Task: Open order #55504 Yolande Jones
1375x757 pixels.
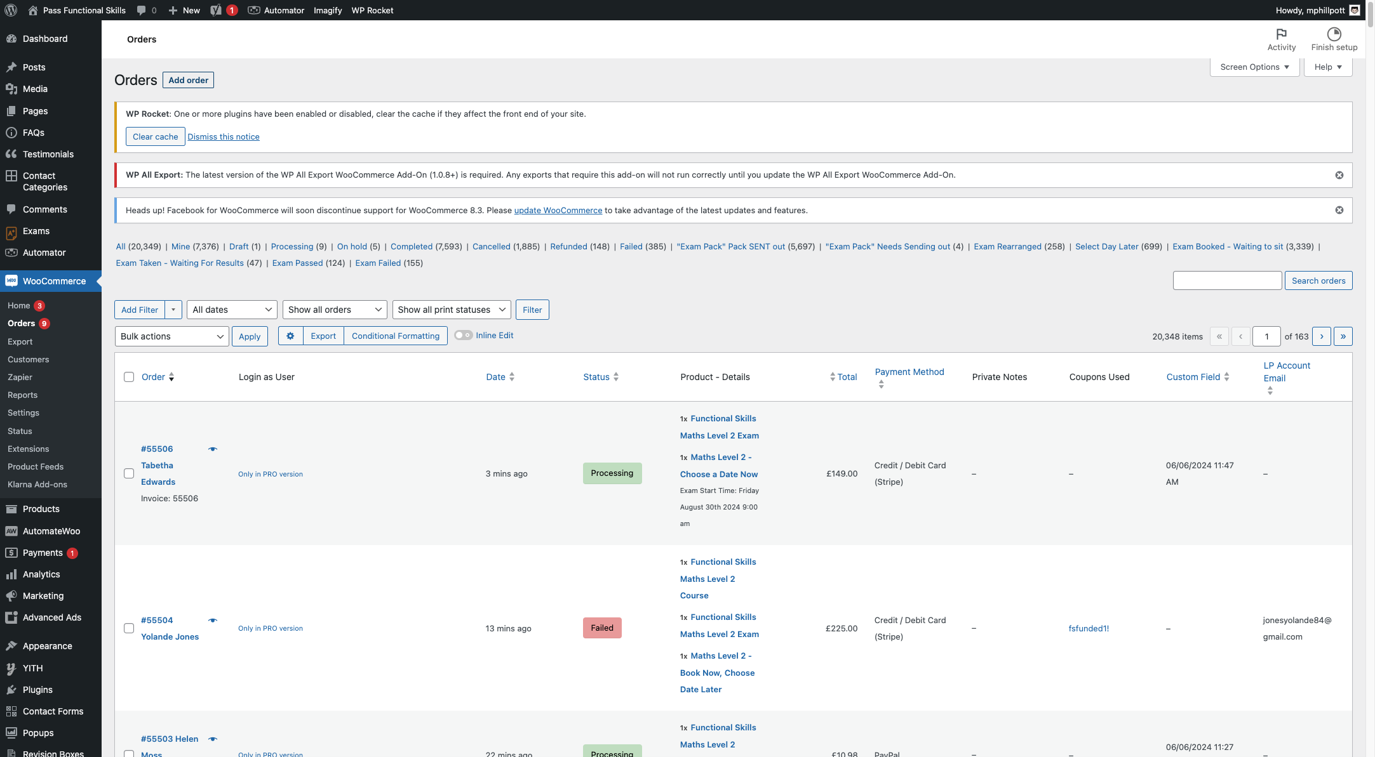Action: [170, 628]
